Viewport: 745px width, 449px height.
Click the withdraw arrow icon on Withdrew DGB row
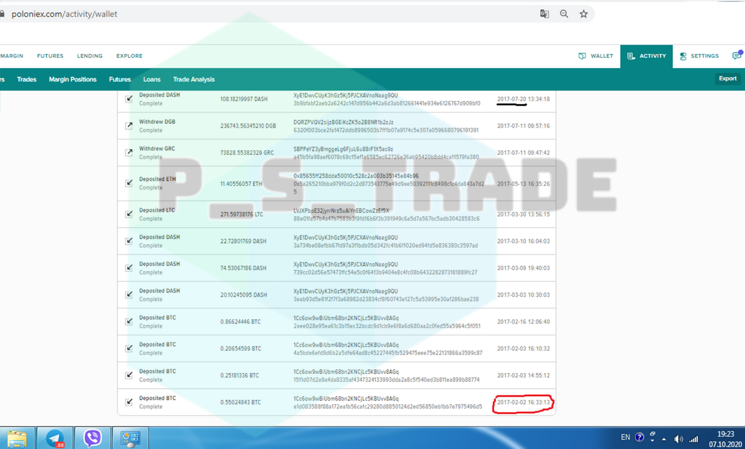point(129,126)
